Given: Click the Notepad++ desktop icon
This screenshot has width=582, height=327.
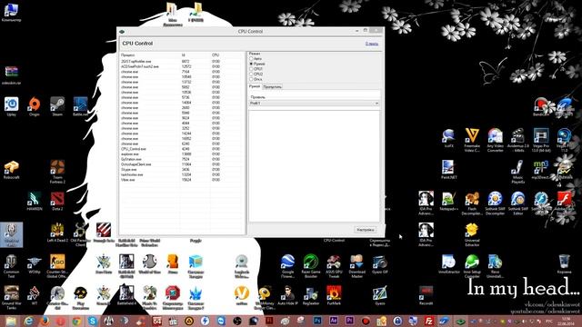Looking at the screenshot, I should pos(448,202).
